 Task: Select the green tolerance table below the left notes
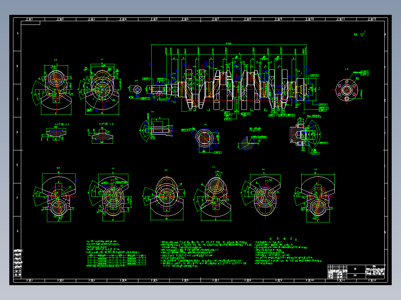117,260
